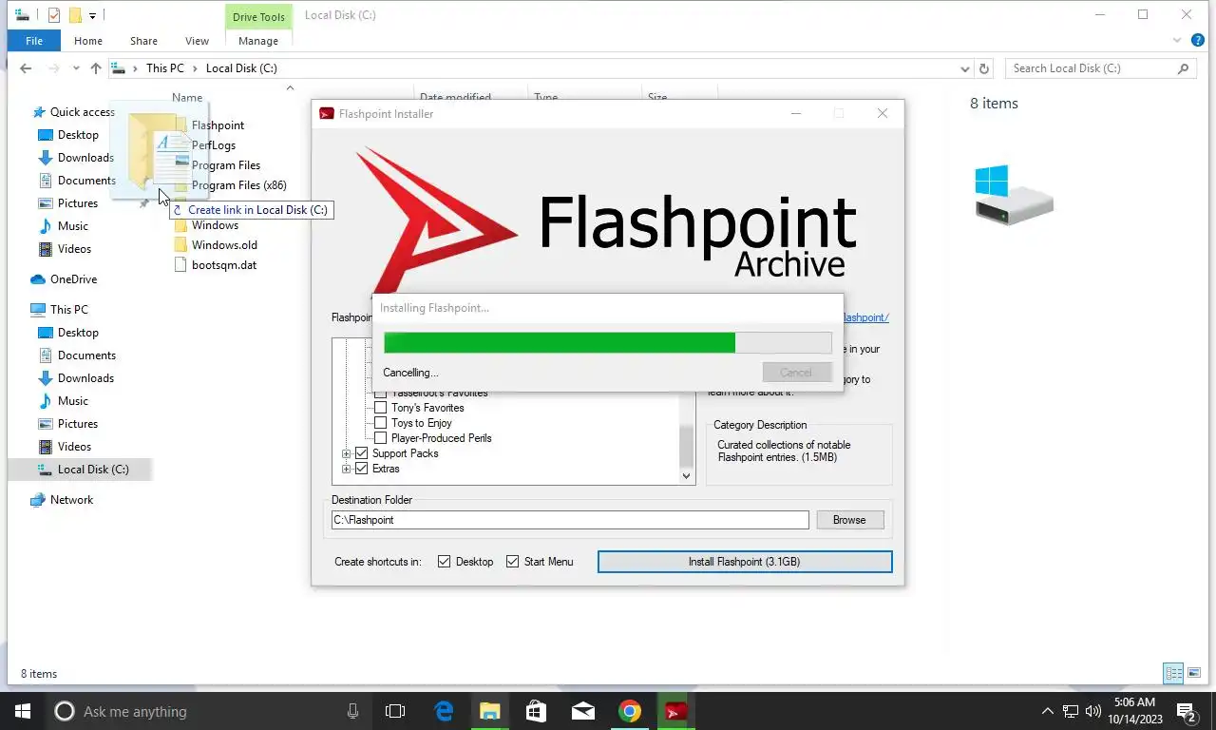Click the green installation progress bar

click(x=559, y=343)
